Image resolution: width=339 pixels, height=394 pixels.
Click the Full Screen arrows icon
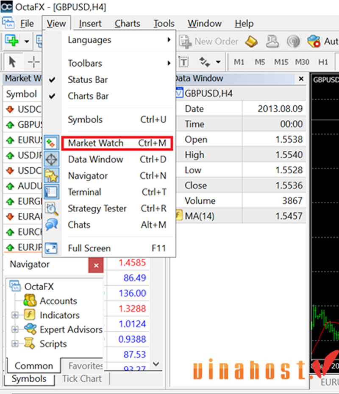51,248
